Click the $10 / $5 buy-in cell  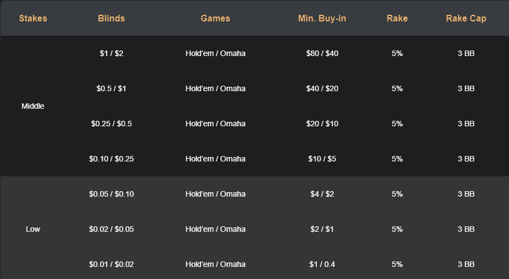click(x=322, y=159)
